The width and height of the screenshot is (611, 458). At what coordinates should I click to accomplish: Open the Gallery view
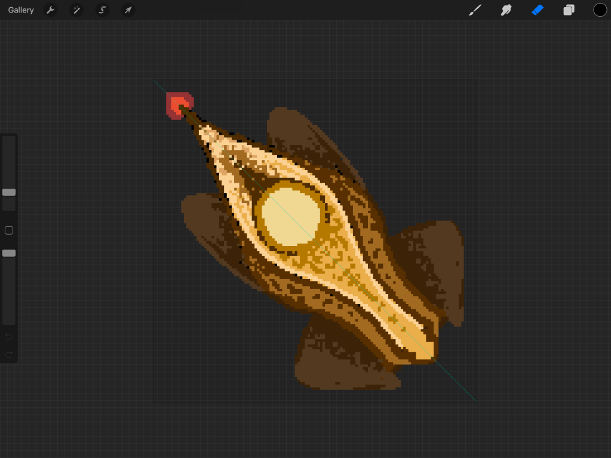(21, 10)
